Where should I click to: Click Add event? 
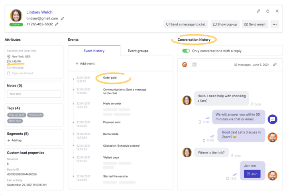click(x=85, y=63)
